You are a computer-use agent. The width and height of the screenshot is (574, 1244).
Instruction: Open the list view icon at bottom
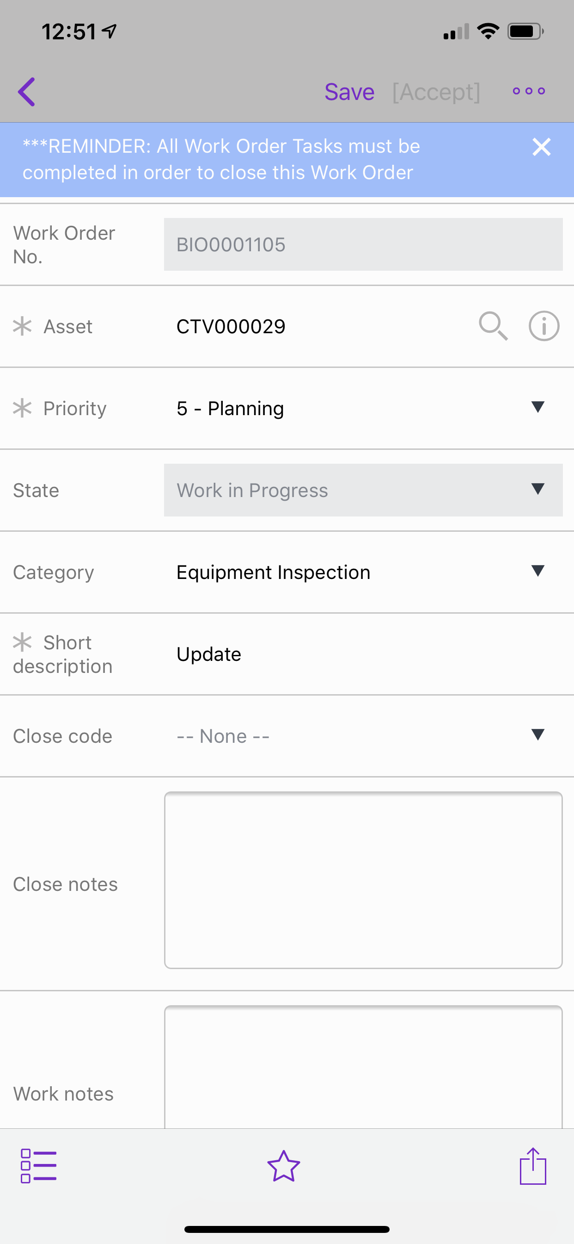click(38, 1166)
